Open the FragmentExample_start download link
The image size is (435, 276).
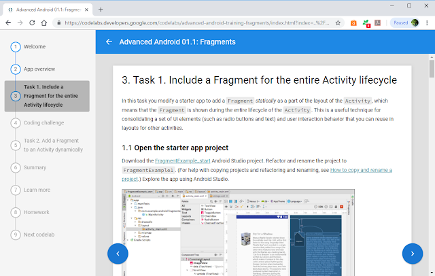click(x=183, y=161)
